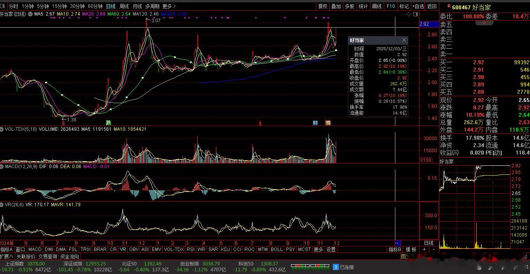
Task: Switch indicator to MCST
Action: pyautogui.click(x=304, y=249)
